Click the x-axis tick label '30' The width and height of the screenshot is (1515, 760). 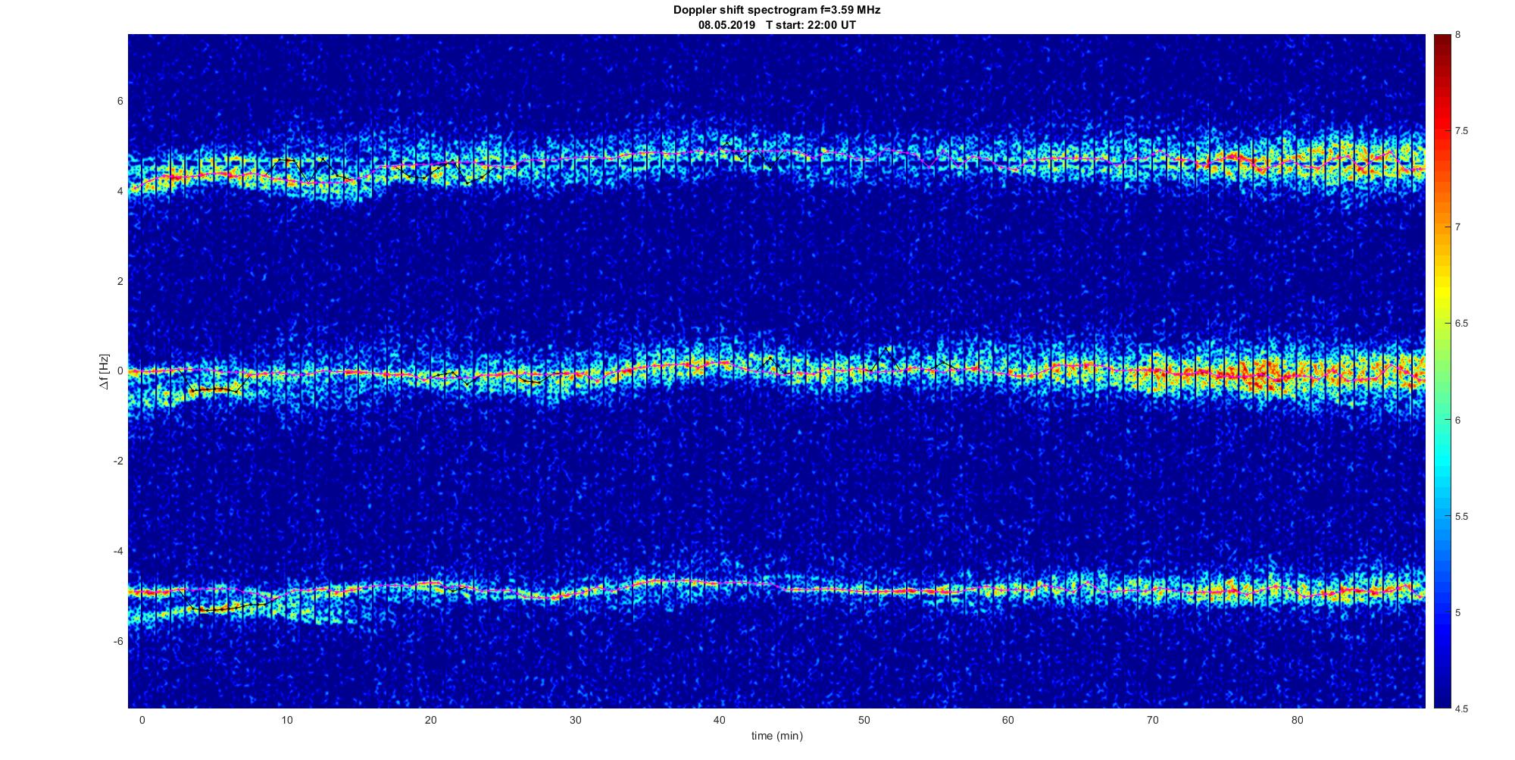[575, 720]
